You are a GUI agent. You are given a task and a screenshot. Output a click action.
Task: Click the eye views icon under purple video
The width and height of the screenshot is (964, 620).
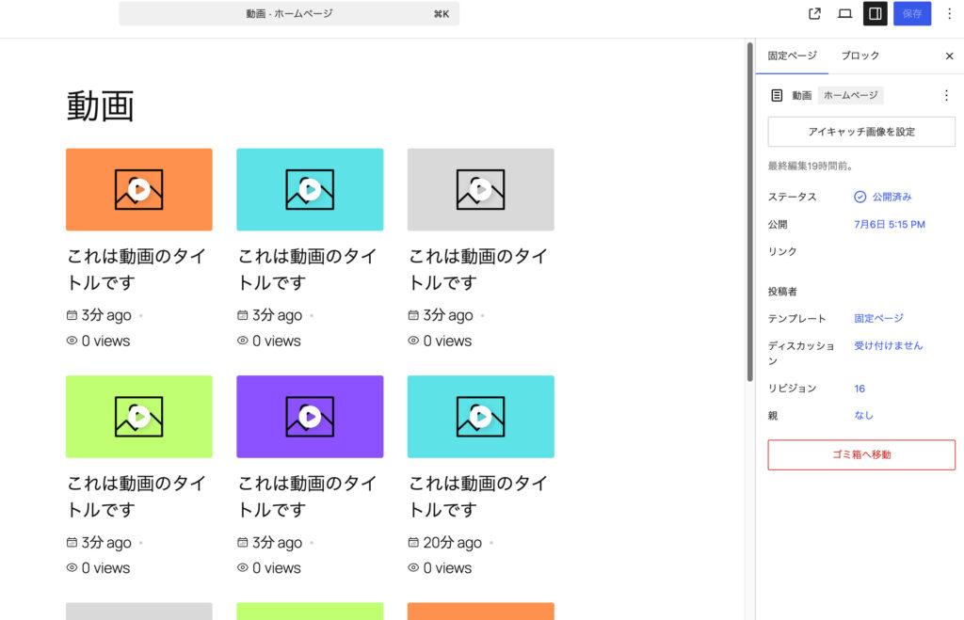(243, 567)
